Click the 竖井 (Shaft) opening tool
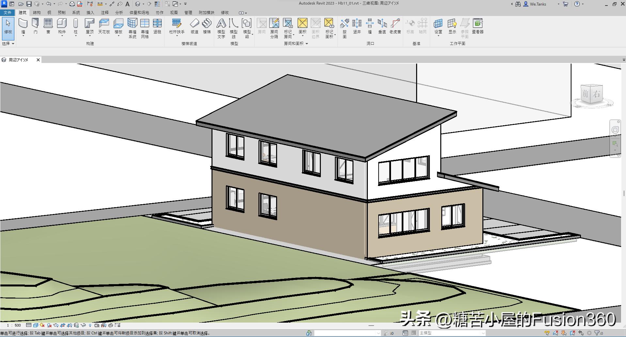 click(357, 26)
